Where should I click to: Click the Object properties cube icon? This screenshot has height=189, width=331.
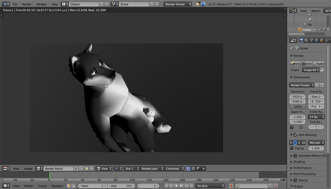[322, 40]
